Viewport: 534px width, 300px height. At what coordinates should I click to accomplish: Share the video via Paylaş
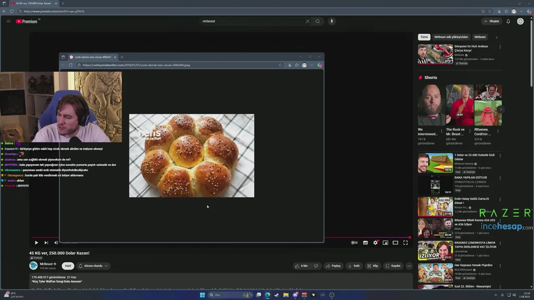[333, 266]
